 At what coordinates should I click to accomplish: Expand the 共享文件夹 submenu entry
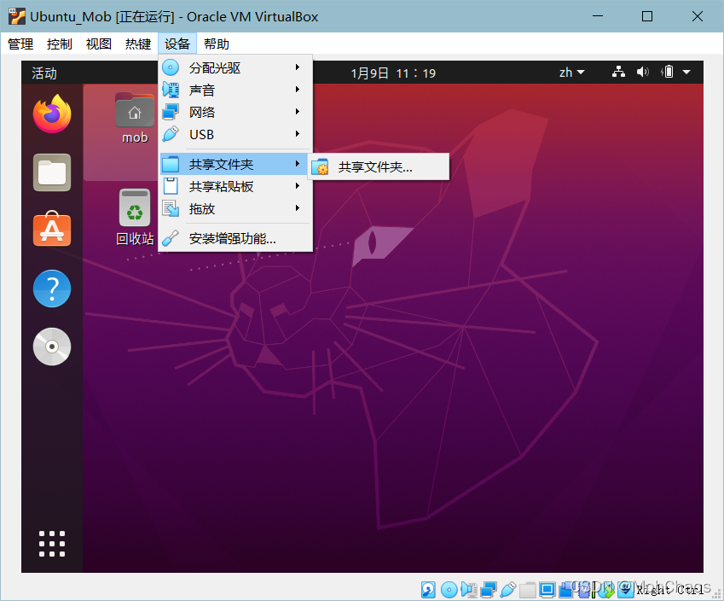(x=235, y=164)
